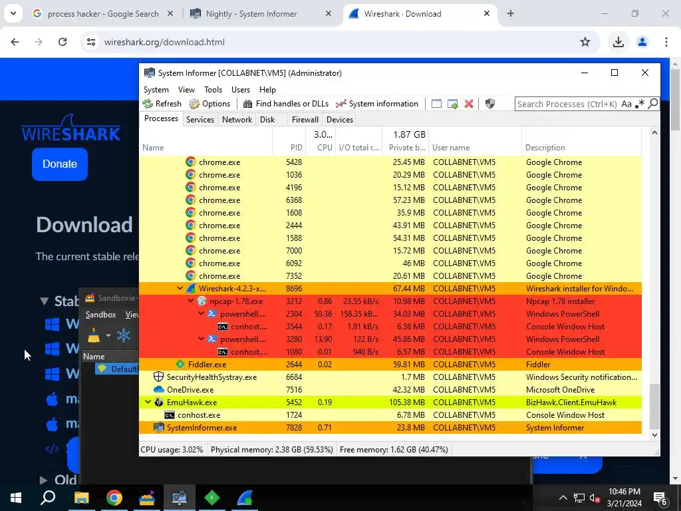Open Windows Start menu
This screenshot has height=511, width=681.
(x=16, y=498)
